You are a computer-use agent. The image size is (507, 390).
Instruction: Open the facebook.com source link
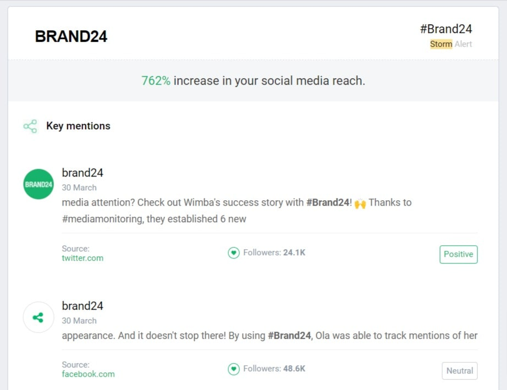pos(89,374)
